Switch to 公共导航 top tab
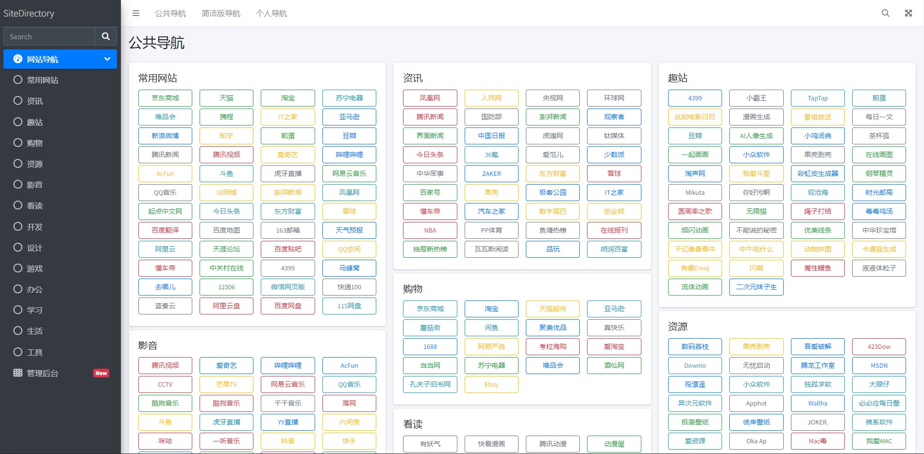Image resolution: width=924 pixels, height=454 pixels. pyautogui.click(x=170, y=14)
